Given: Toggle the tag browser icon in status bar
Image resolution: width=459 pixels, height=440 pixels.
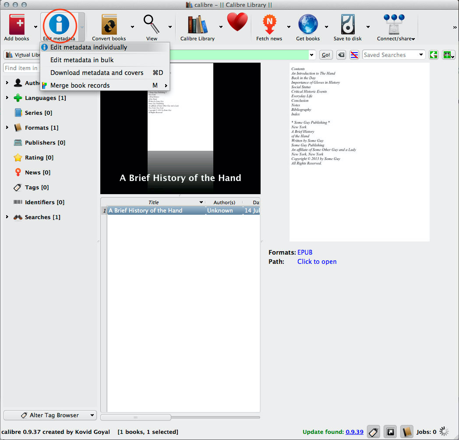Looking at the screenshot, I should (373, 432).
